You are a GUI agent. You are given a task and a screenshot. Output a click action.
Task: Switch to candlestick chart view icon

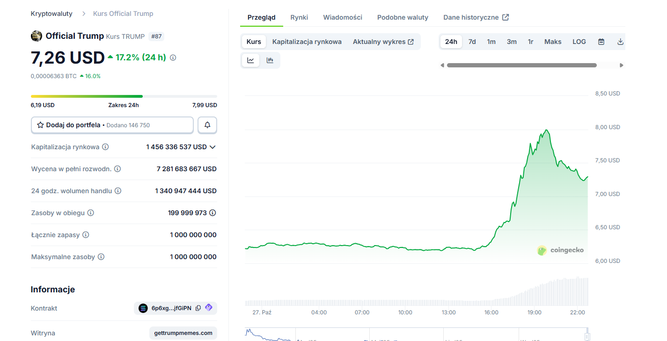click(270, 60)
